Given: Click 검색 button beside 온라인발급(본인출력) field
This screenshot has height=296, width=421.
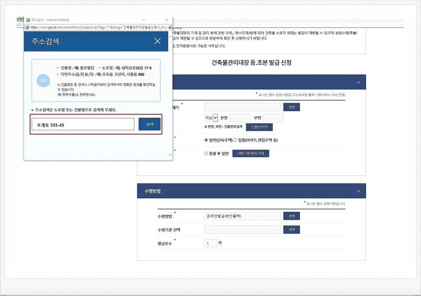Looking at the screenshot, I should click(x=292, y=216).
